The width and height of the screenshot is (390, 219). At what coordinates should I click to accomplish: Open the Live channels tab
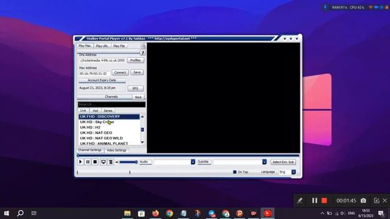tap(83, 111)
